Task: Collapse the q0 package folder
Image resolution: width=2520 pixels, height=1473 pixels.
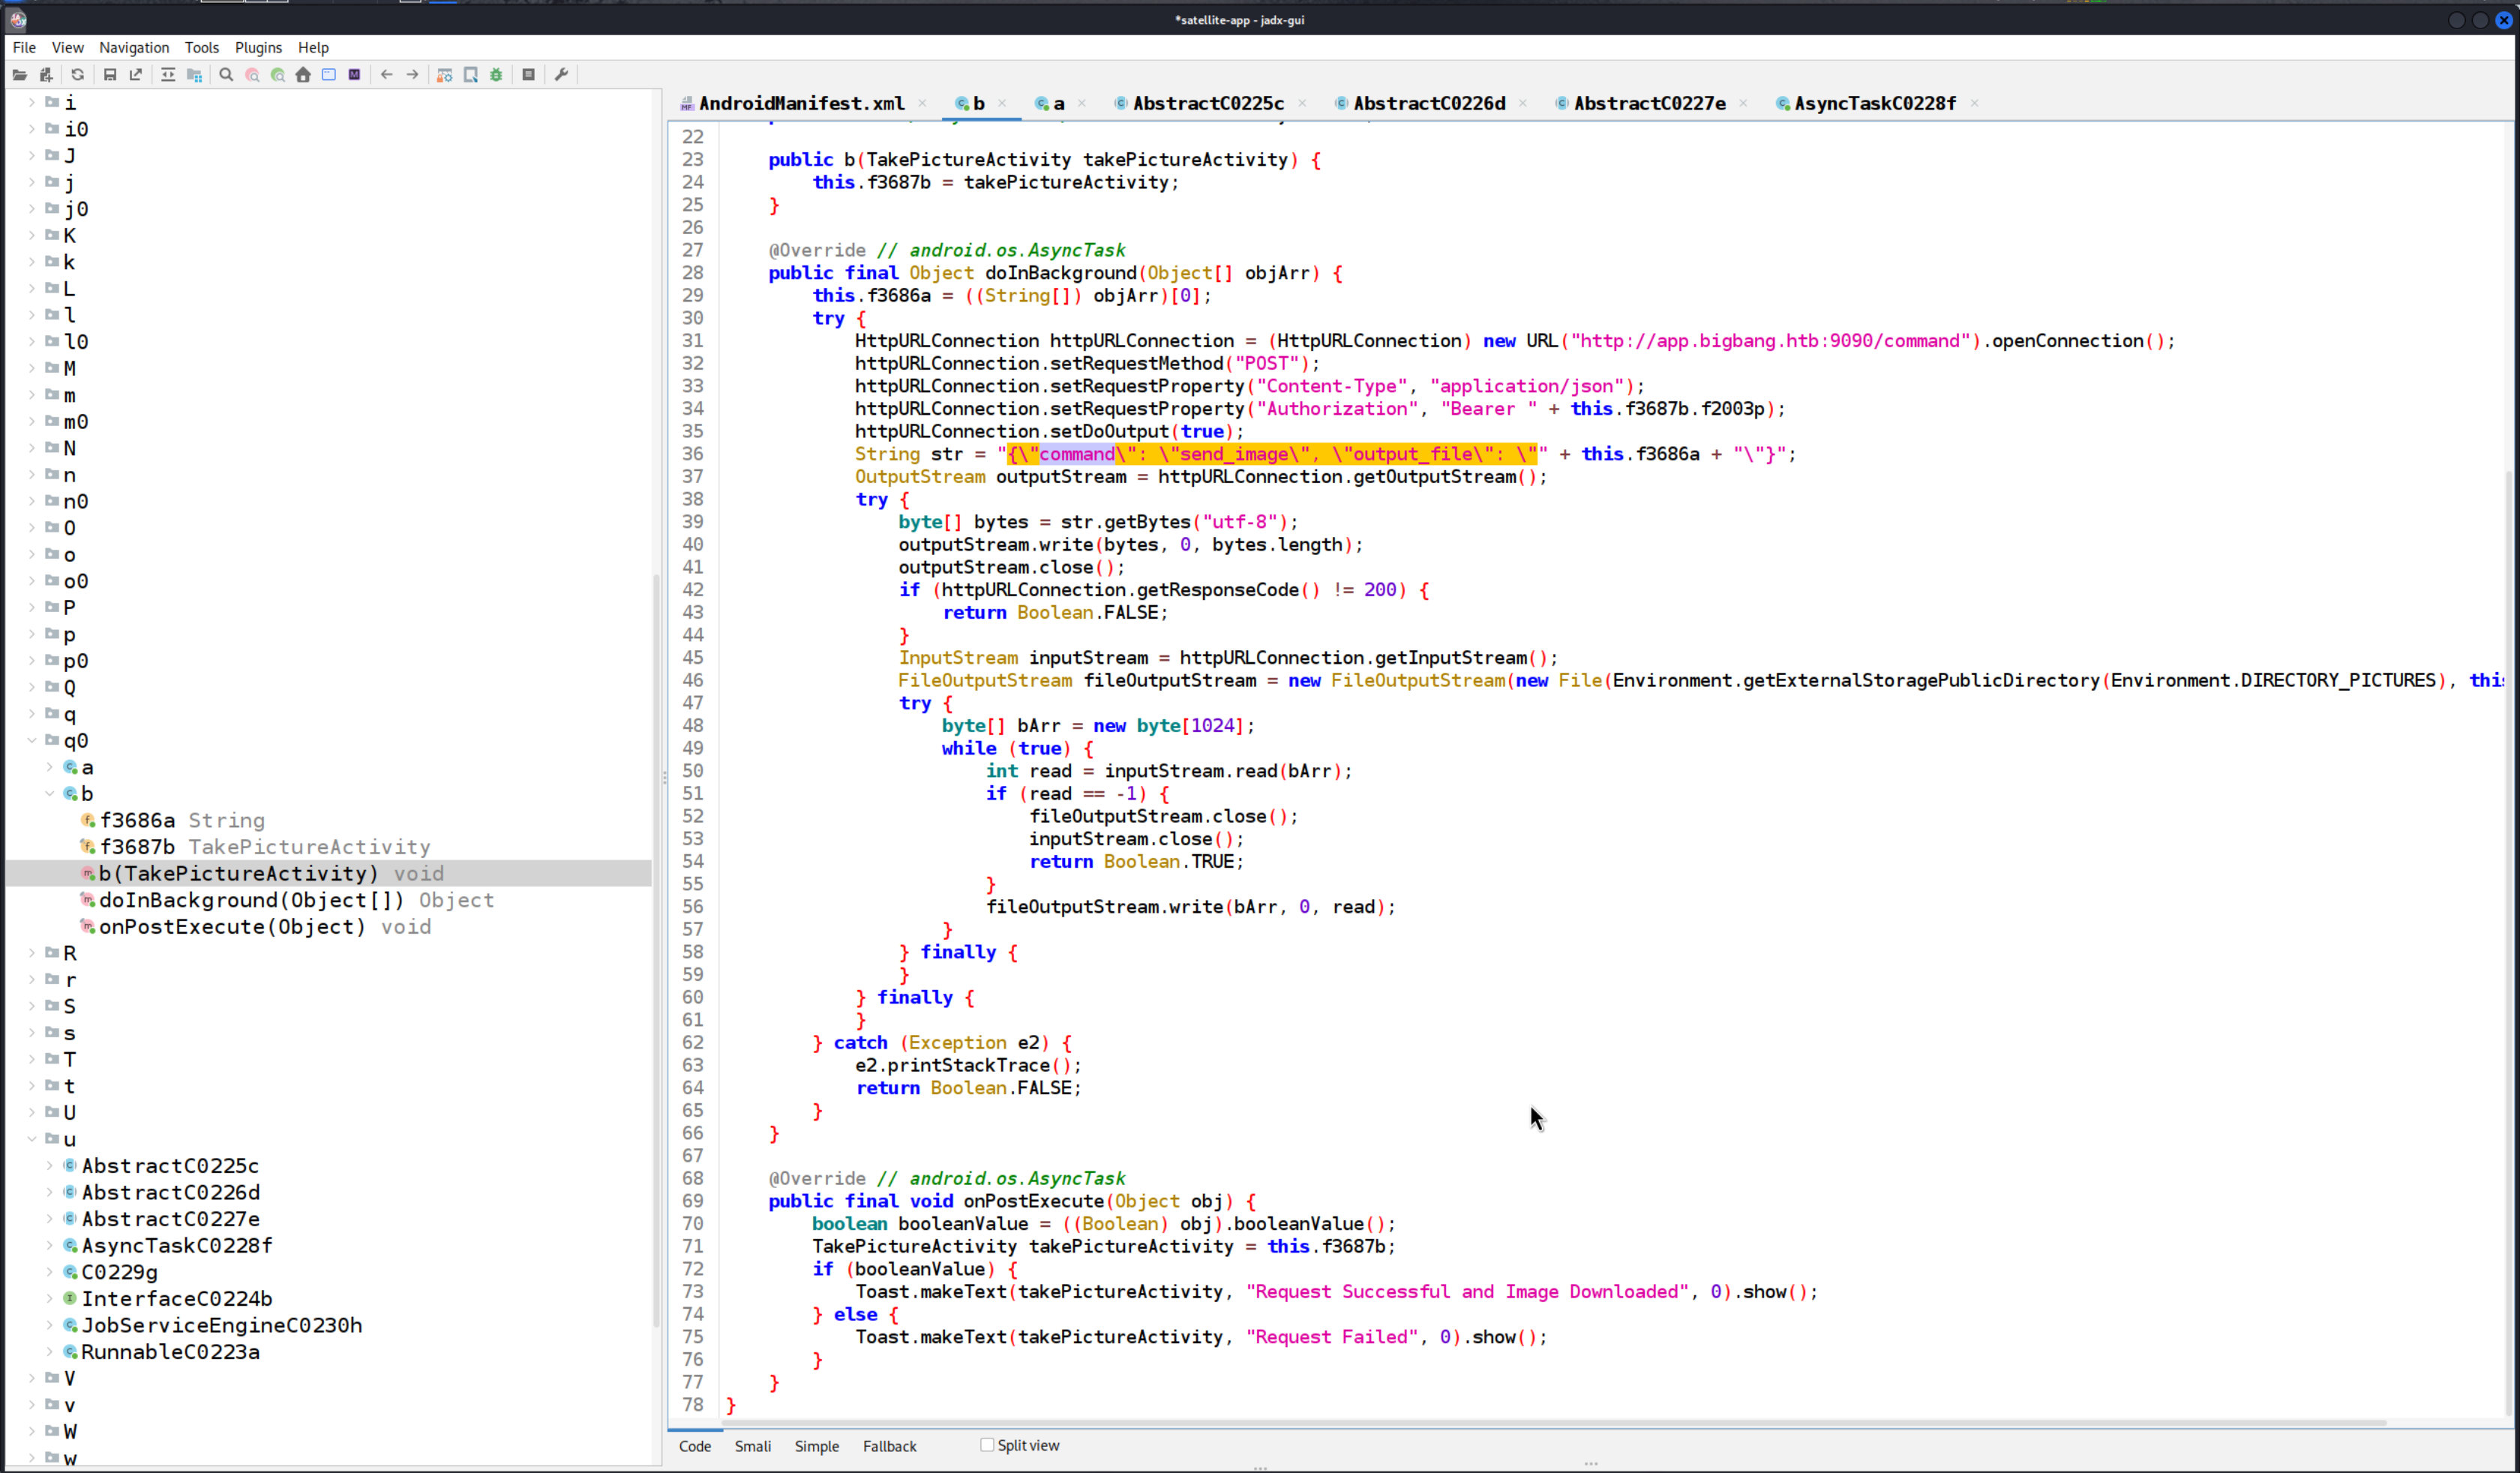Action: pyautogui.click(x=32, y=741)
